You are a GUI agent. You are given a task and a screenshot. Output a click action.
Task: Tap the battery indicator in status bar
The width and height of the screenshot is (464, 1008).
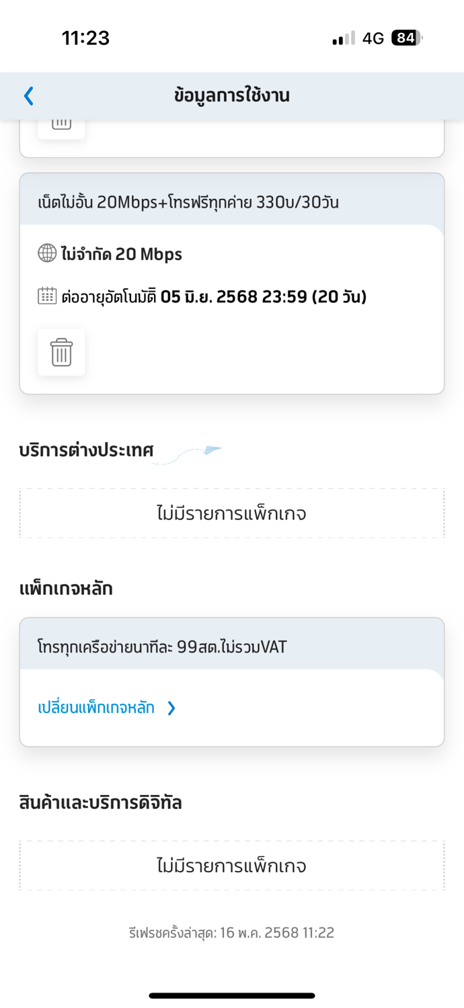[x=407, y=38]
